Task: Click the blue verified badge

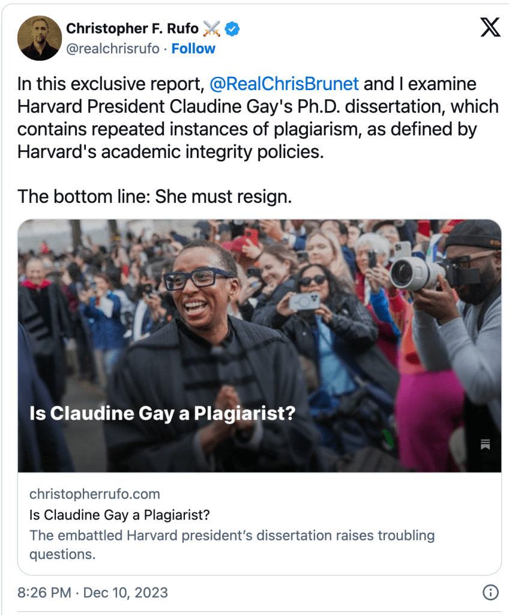Action: 232,28
